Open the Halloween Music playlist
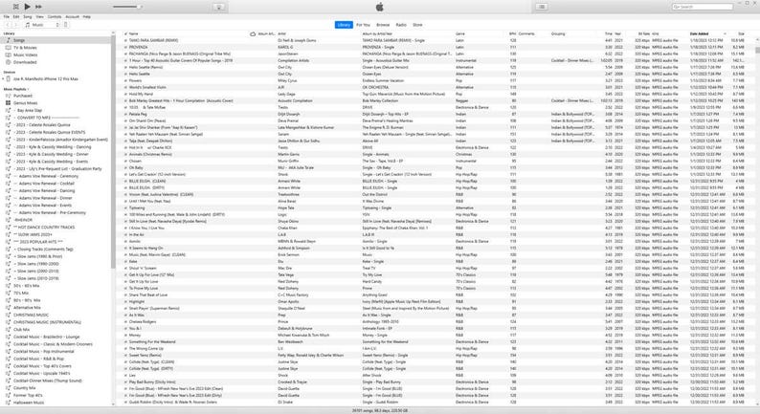The height and width of the screenshot is (414, 760). pyautogui.click(x=29, y=403)
